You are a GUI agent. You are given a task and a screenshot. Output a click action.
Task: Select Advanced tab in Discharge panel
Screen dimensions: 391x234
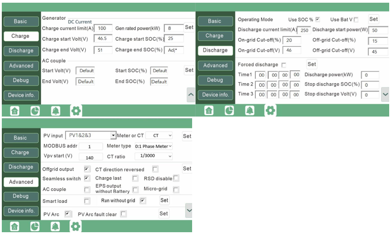click(x=215, y=65)
